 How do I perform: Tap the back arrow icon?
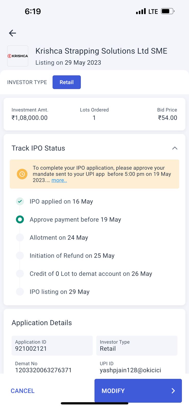point(12,33)
